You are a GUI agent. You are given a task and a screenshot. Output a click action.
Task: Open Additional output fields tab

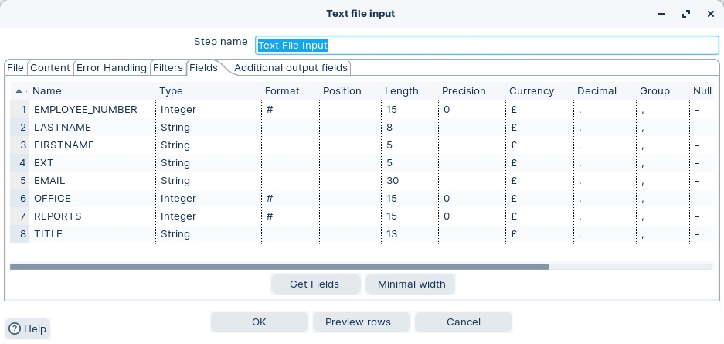pyautogui.click(x=291, y=68)
